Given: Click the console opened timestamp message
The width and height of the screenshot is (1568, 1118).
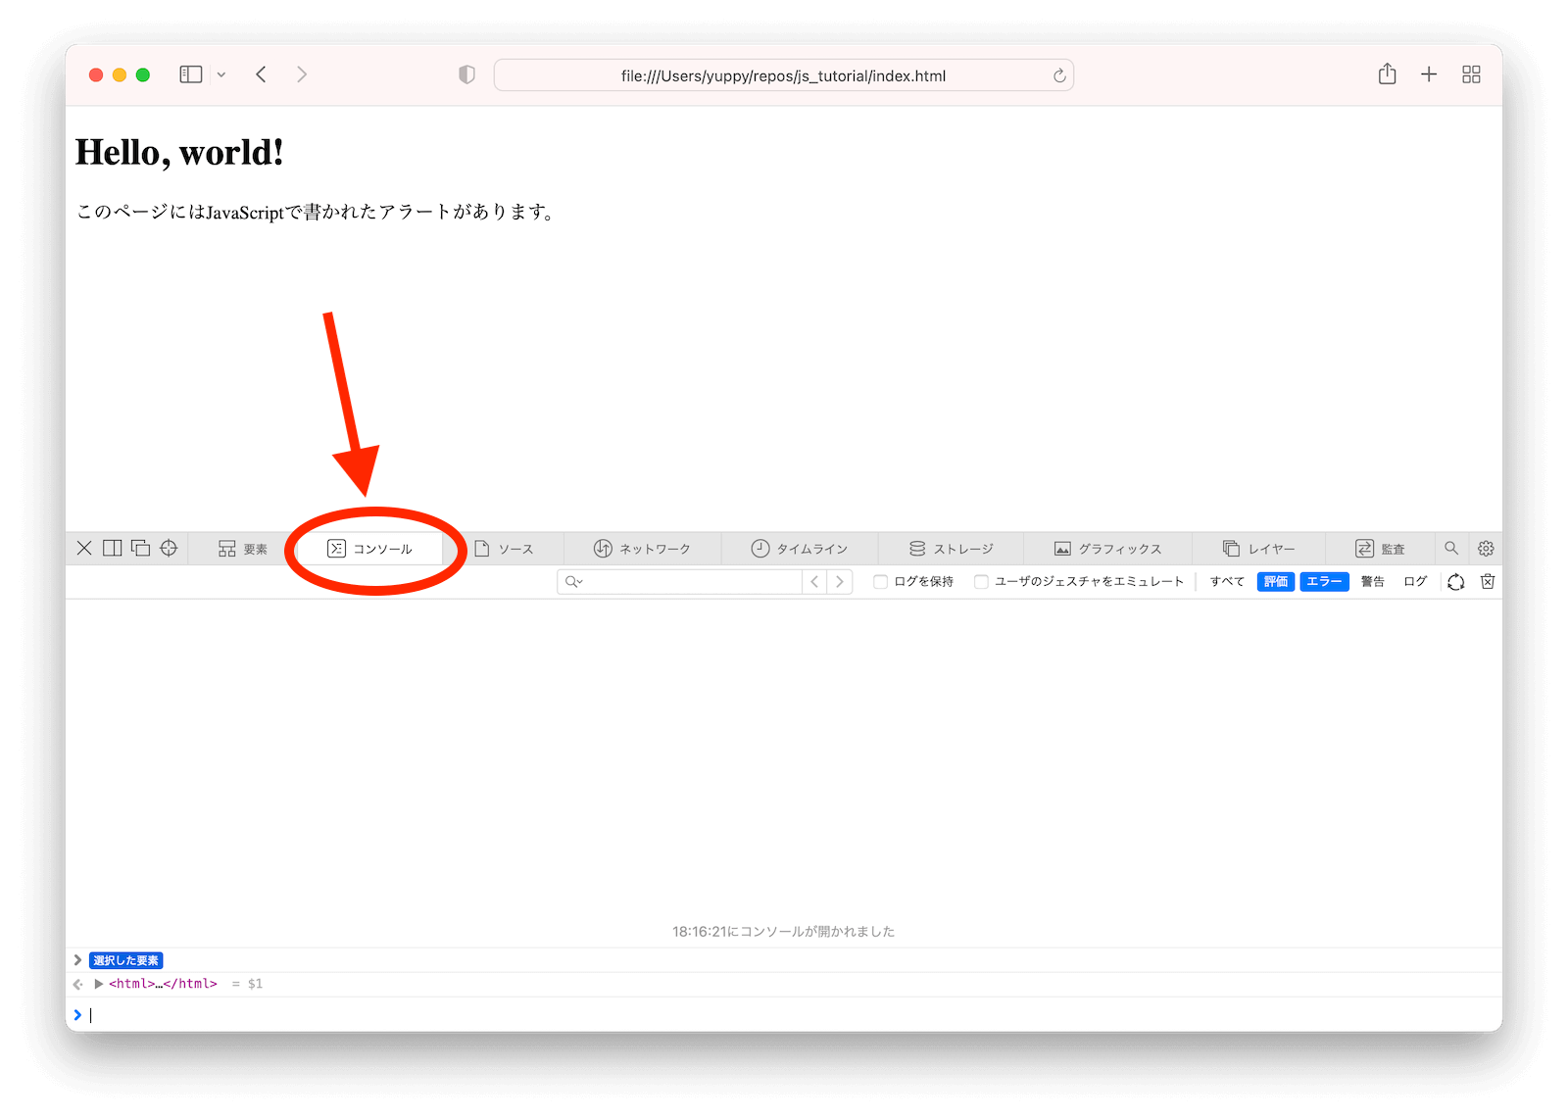Looking at the screenshot, I should [x=783, y=932].
